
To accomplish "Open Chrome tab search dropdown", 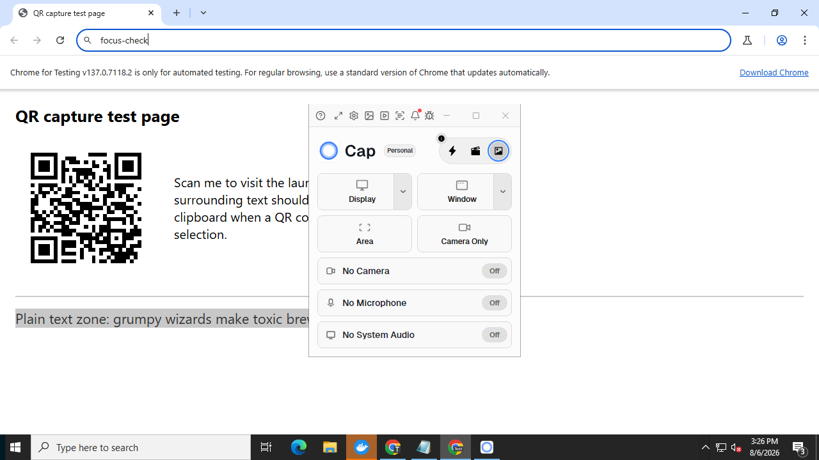I will (x=203, y=13).
